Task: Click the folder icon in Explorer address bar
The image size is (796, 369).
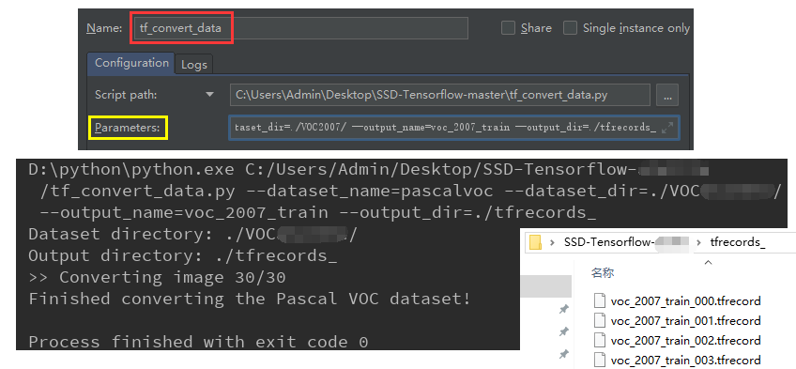Action: coord(535,242)
